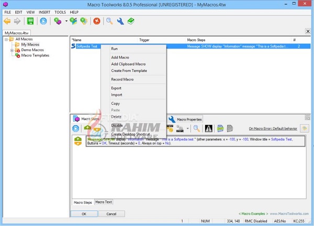The width and height of the screenshot is (314, 226).
Task: Close the MyMacros.4tw tab with X button
Action: pos(308,31)
